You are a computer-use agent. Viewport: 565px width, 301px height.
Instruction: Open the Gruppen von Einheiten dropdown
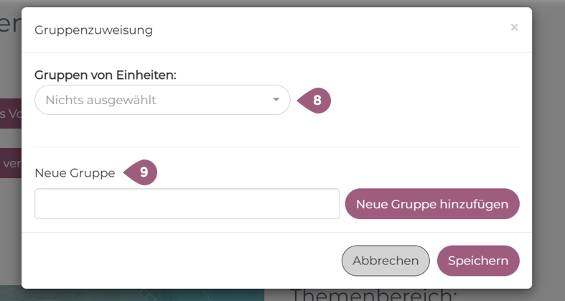162,100
